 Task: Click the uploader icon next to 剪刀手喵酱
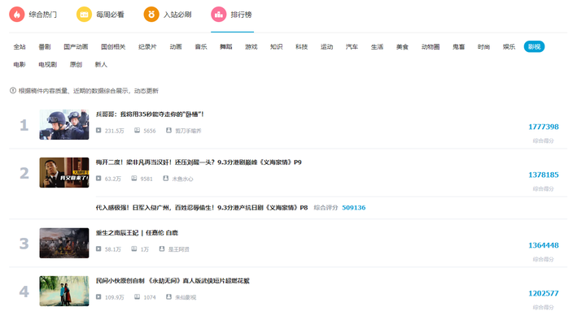tap(168, 131)
